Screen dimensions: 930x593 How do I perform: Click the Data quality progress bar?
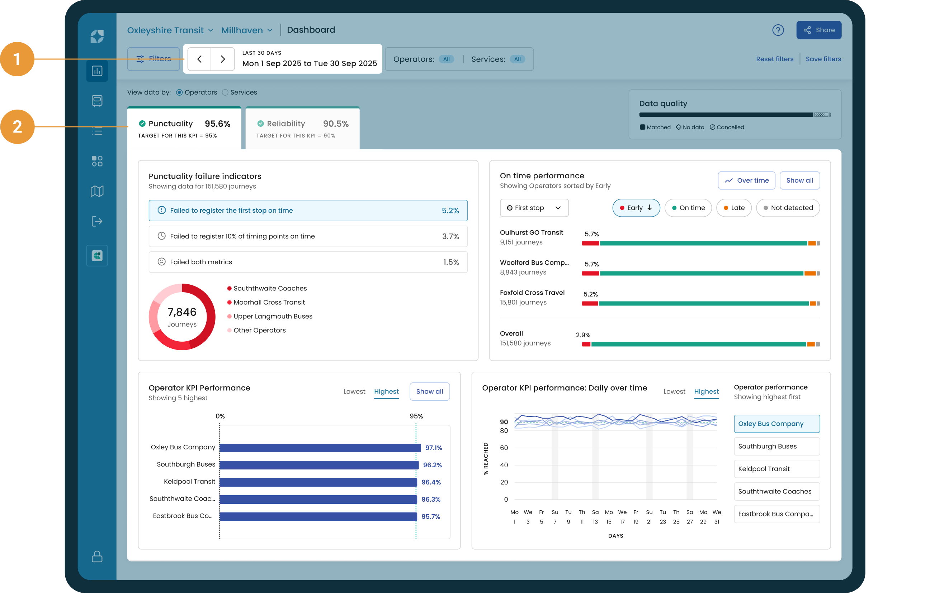[x=734, y=115]
